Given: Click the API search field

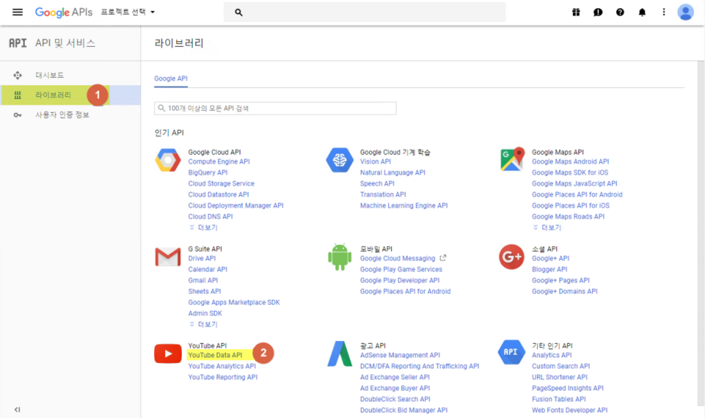Looking at the screenshot, I should point(276,108).
